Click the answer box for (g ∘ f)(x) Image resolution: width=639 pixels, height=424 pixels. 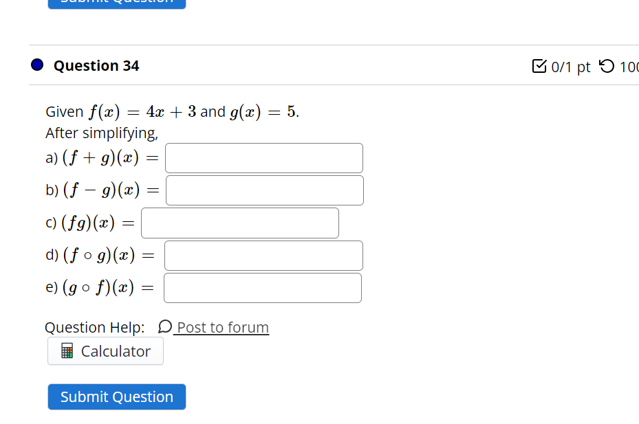pyautogui.click(x=263, y=287)
